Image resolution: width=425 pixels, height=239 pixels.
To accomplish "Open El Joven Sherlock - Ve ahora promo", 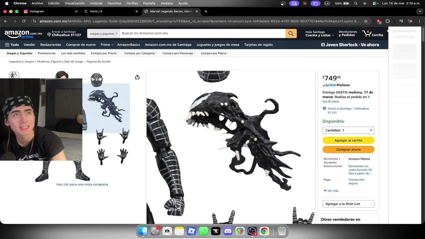I will (x=350, y=44).
